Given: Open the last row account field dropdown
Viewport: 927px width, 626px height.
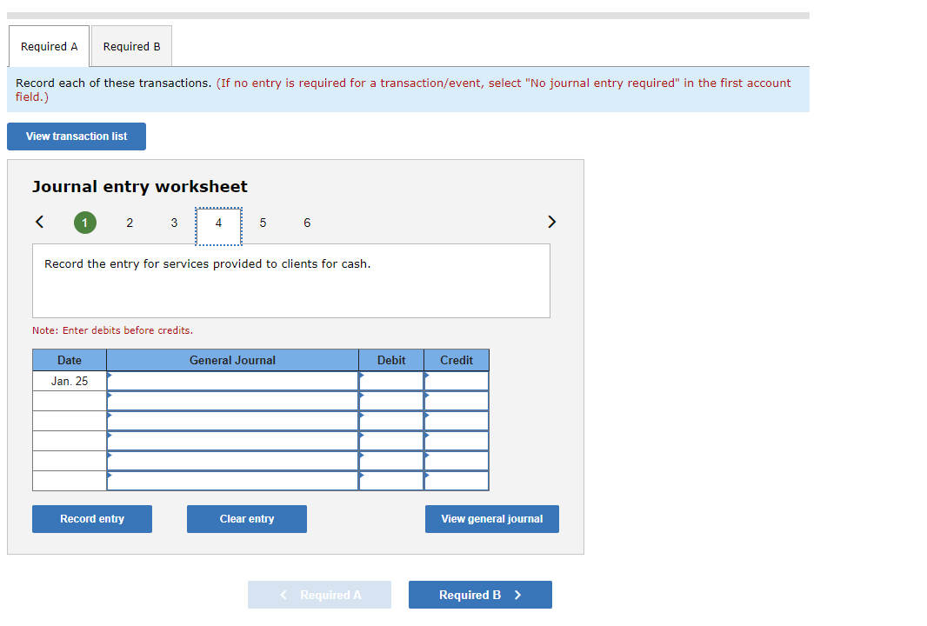Looking at the screenshot, I should (x=232, y=480).
